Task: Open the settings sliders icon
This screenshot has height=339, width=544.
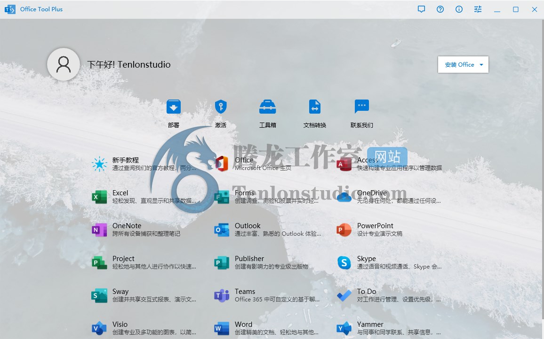Action: 478,9
